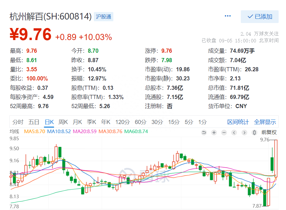
Task: Click the 振幅 value 12.97%
Action: pyautogui.click(x=97, y=79)
